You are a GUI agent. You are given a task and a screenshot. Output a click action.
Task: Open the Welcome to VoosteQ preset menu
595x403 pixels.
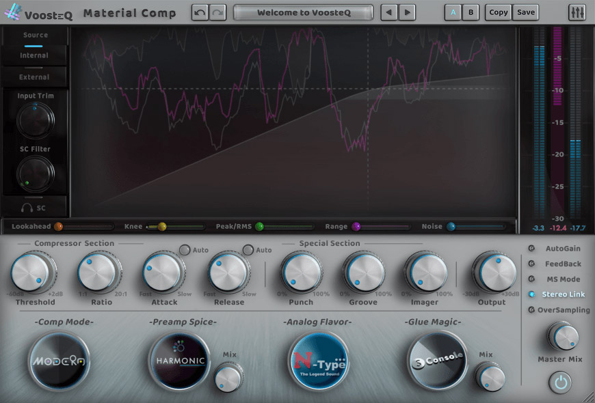(x=302, y=12)
